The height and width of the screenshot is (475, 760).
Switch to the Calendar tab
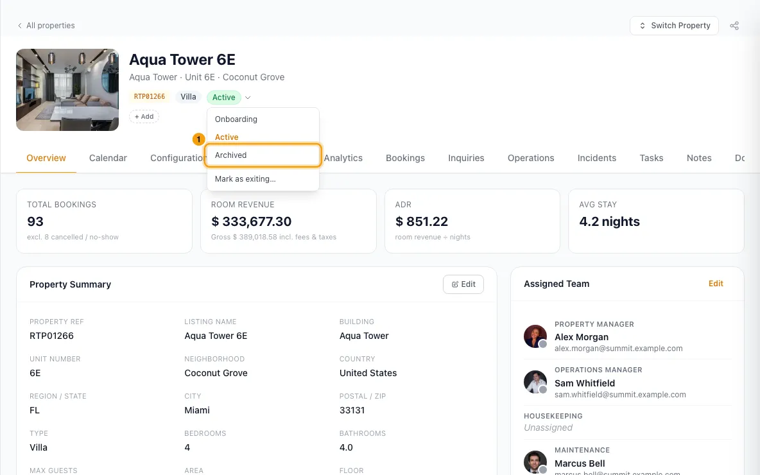coord(108,158)
